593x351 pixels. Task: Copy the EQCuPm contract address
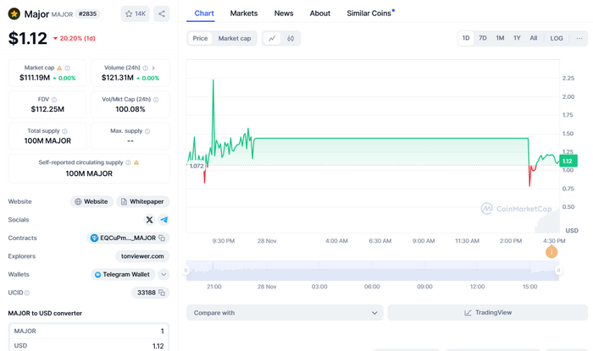click(x=163, y=238)
